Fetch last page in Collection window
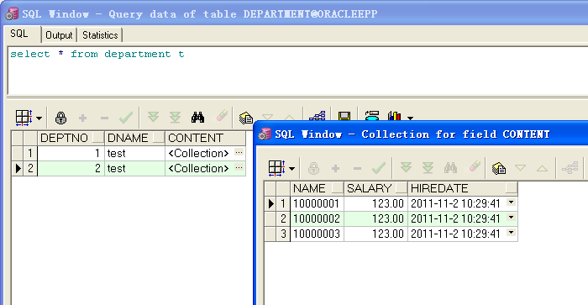588x305 pixels. pyautogui.click(x=428, y=167)
